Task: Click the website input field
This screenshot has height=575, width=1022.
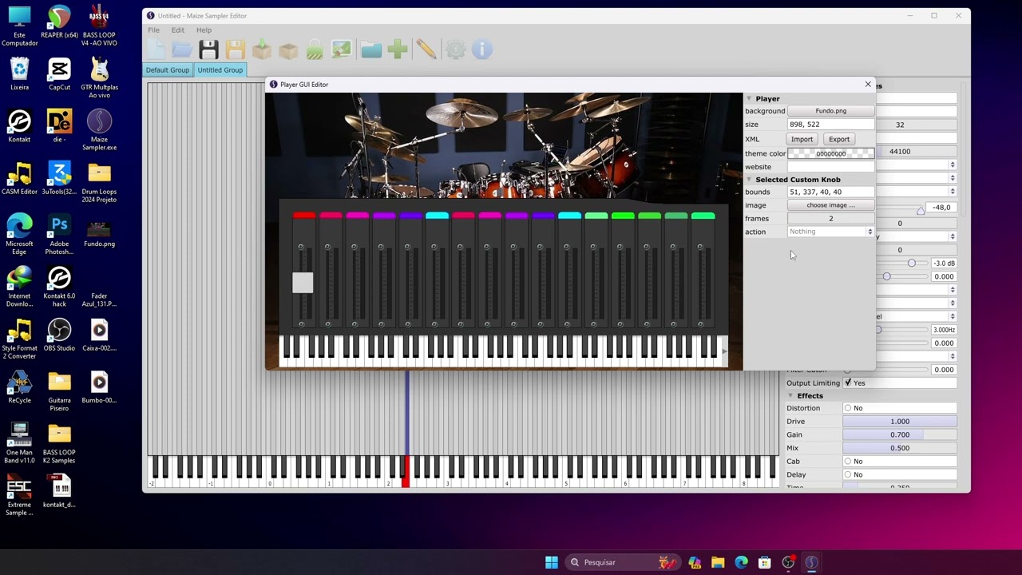Action: point(830,167)
